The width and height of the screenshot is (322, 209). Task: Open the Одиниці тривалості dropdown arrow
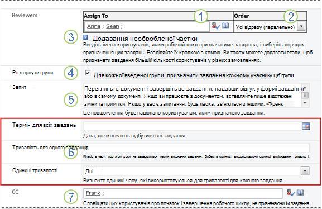point(305,171)
